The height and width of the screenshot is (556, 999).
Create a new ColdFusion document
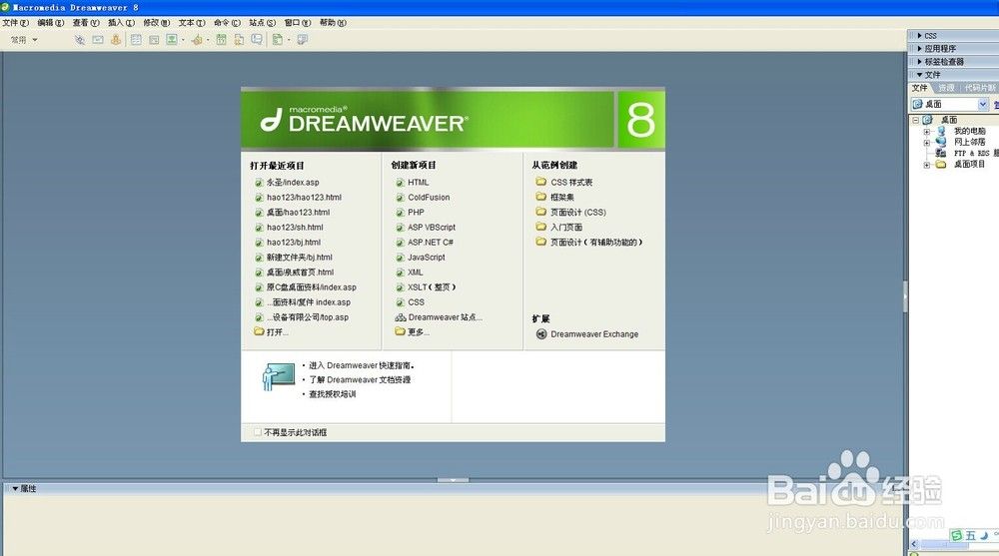coord(429,198)
